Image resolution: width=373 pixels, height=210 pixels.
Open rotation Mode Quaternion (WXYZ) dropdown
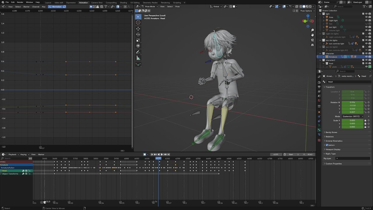(x=353, y=116)
